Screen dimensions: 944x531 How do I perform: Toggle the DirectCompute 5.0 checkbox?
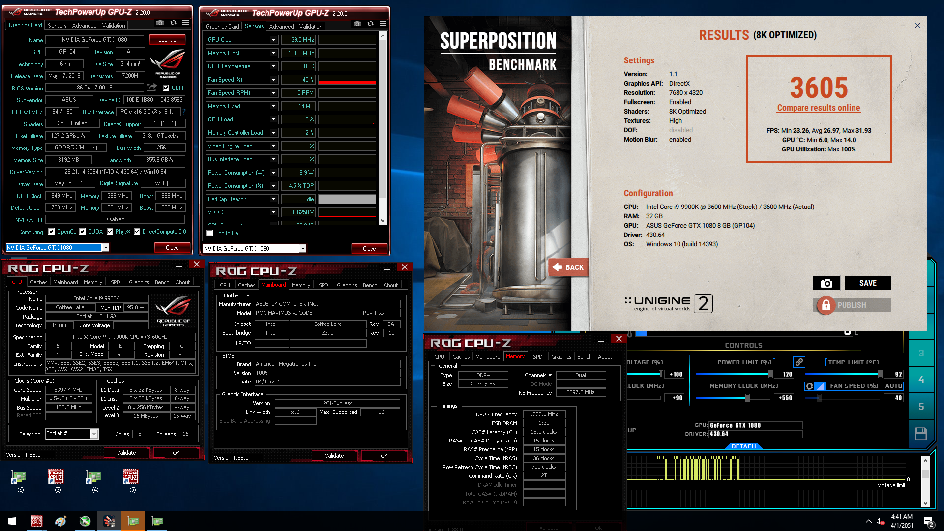137,232
